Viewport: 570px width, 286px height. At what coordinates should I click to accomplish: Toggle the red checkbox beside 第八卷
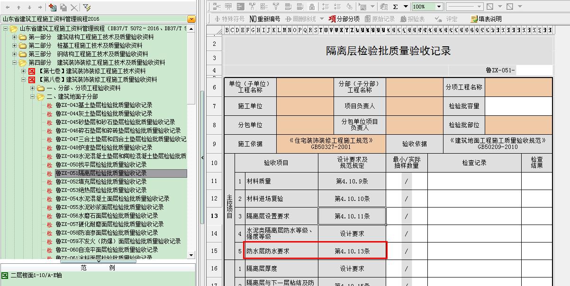tap(32, 79)
